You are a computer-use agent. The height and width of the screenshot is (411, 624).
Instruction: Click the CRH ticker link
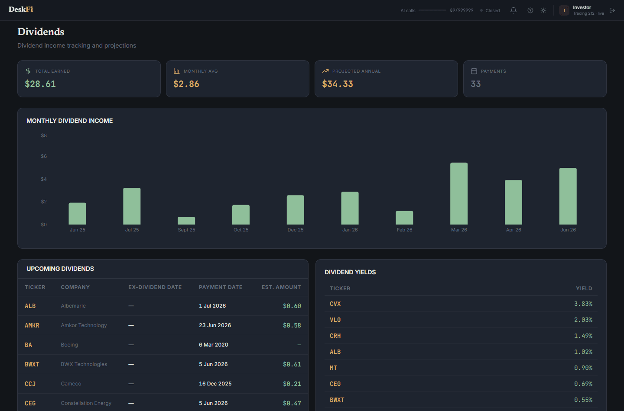(335, 336)
